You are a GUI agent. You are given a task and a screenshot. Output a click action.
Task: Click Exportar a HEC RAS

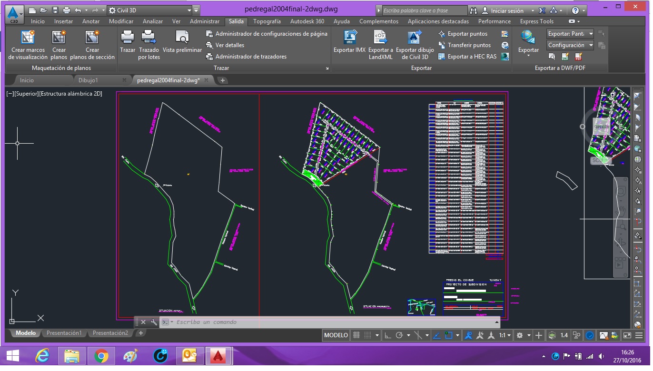point(467,57)
